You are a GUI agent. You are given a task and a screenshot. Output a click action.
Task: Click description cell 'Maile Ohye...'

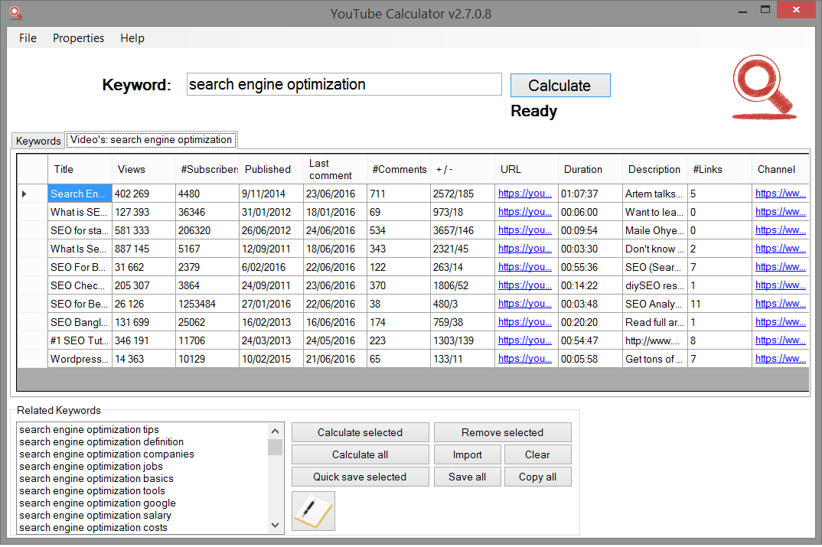(x=655, y=230)
